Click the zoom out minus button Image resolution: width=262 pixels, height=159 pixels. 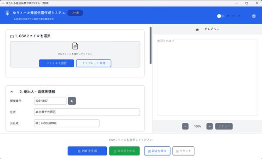coord(185,126)
